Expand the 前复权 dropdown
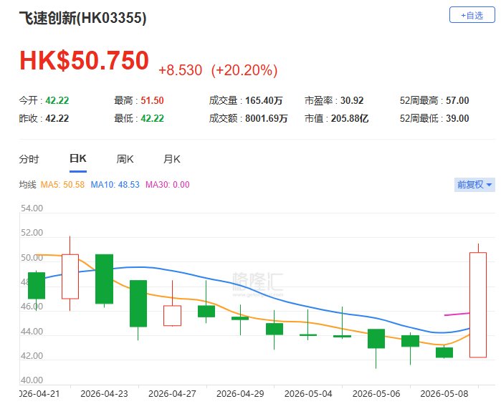This screenshot has width=501, height=404. 474,185
